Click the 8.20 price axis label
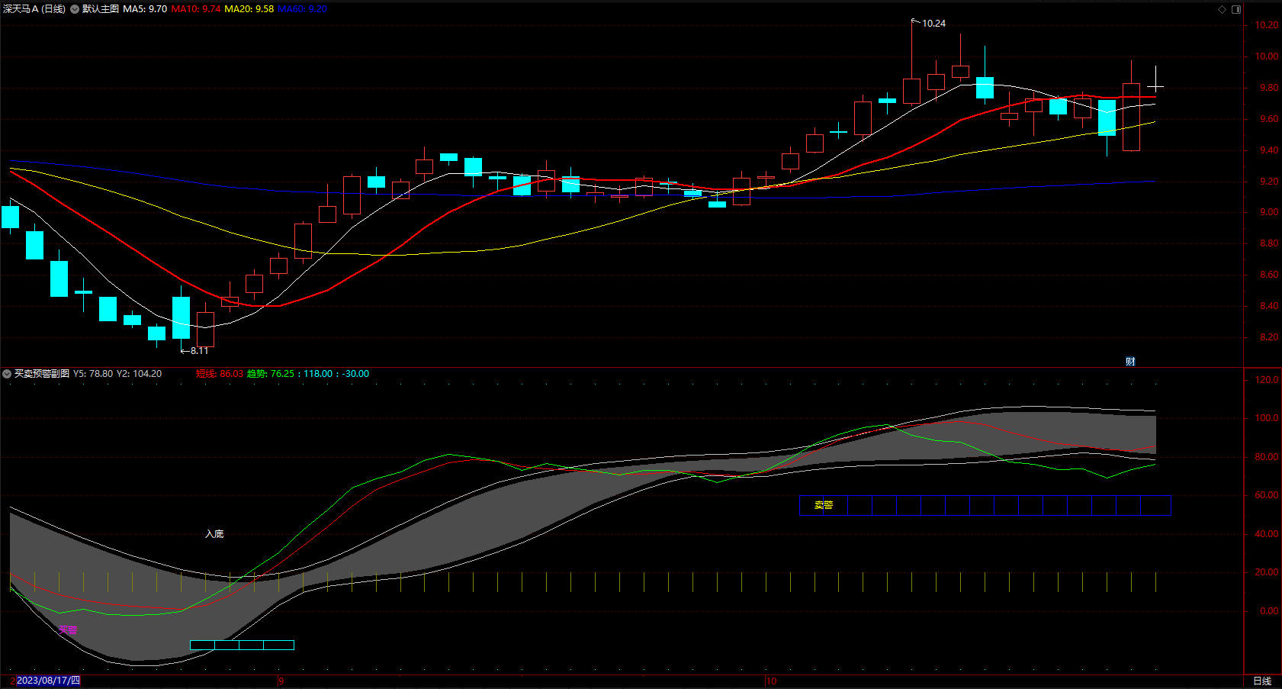1282x689 pixels. click(x=1269, y=337)
